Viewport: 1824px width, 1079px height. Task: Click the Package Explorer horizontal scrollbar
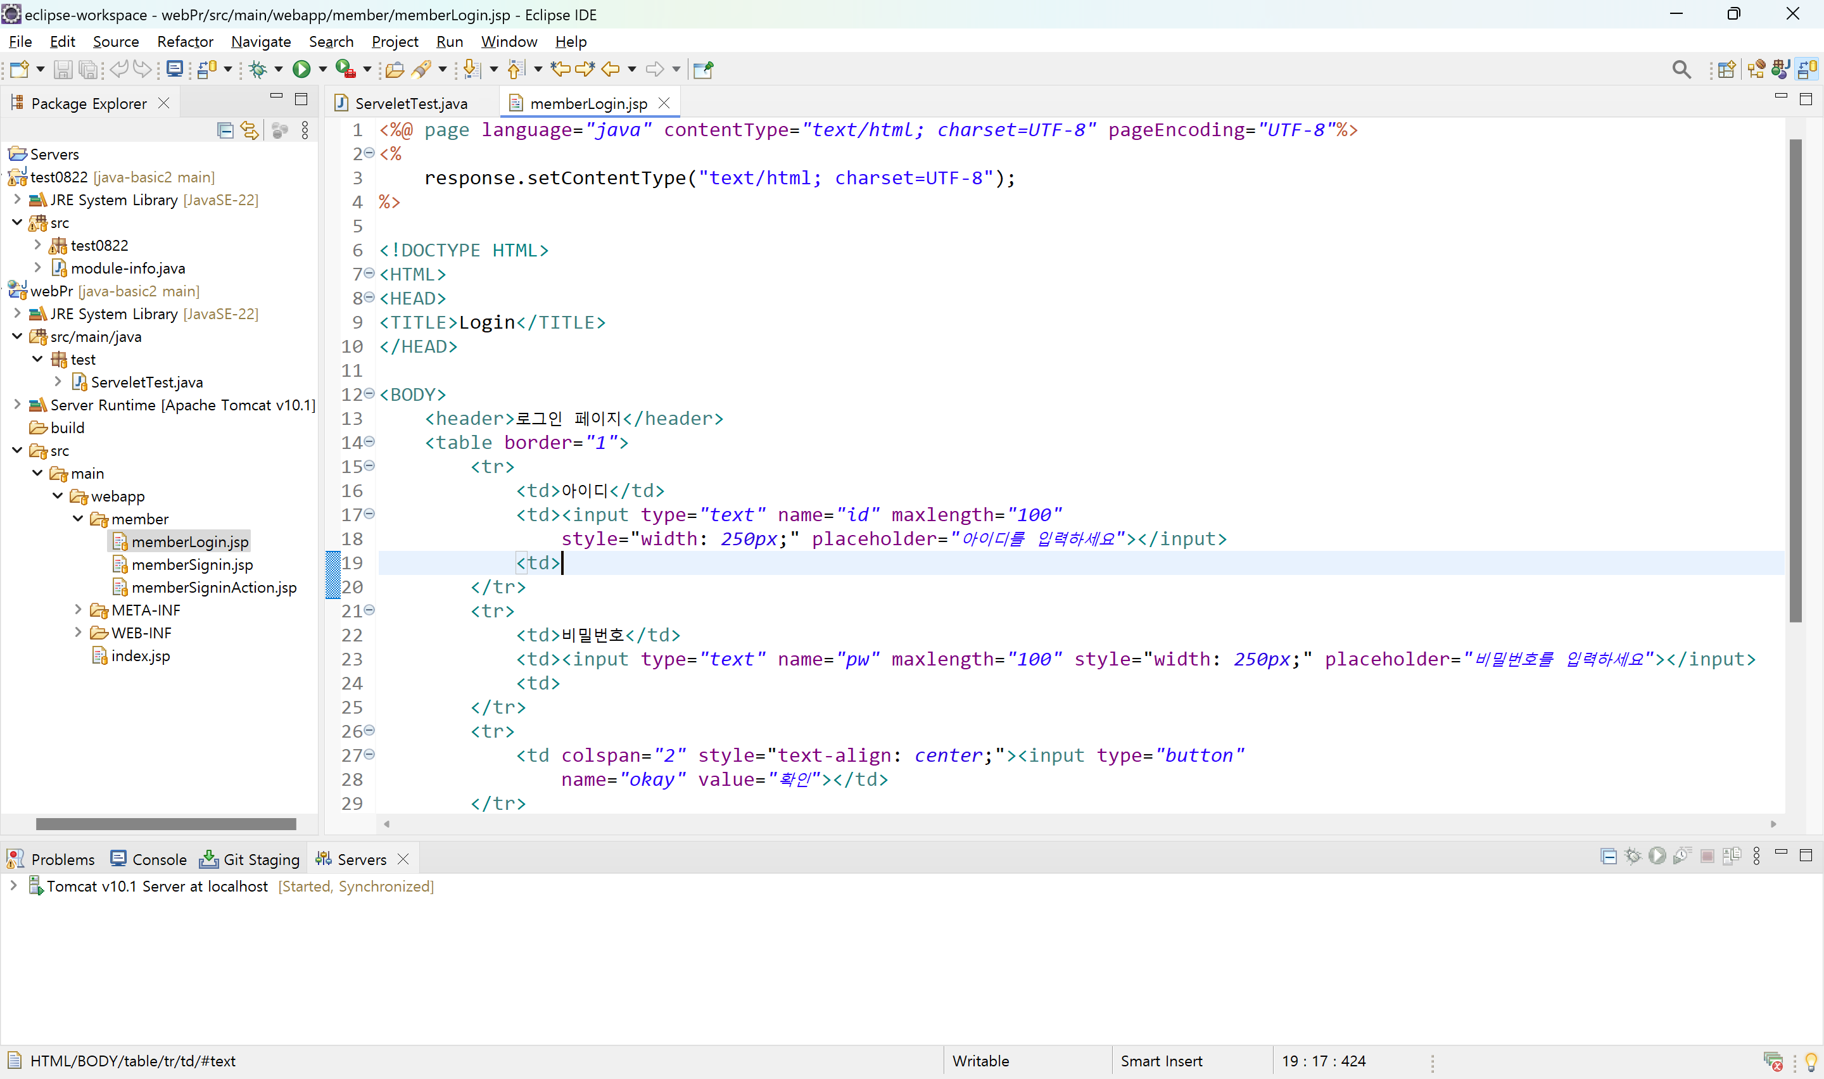point(166,824)
